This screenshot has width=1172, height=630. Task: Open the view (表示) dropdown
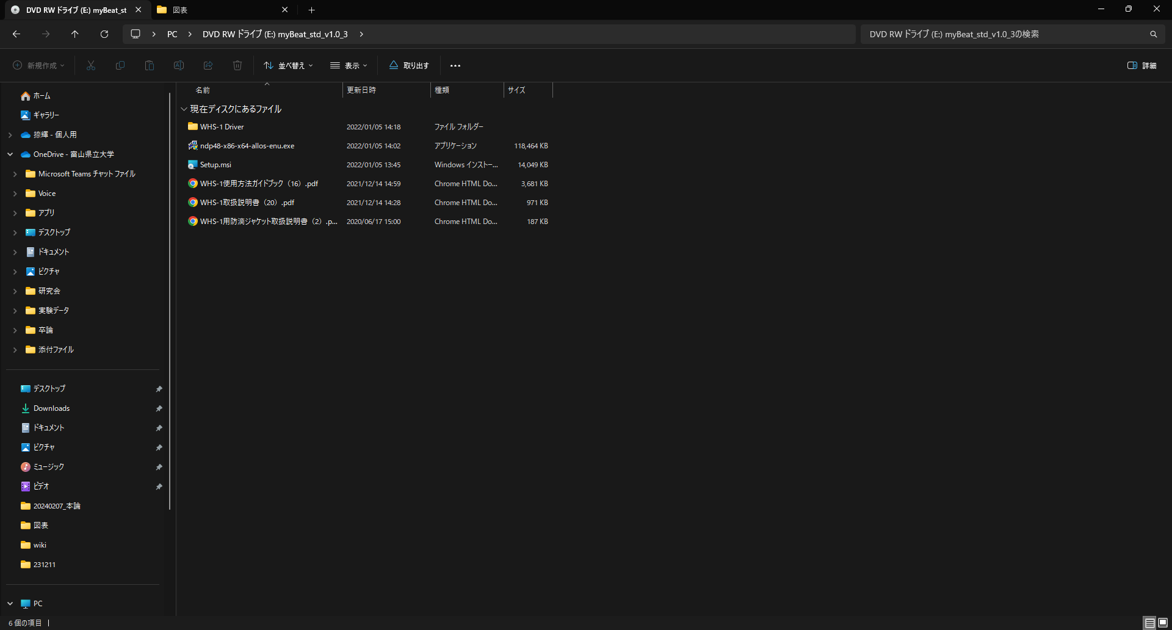[349, 65]
